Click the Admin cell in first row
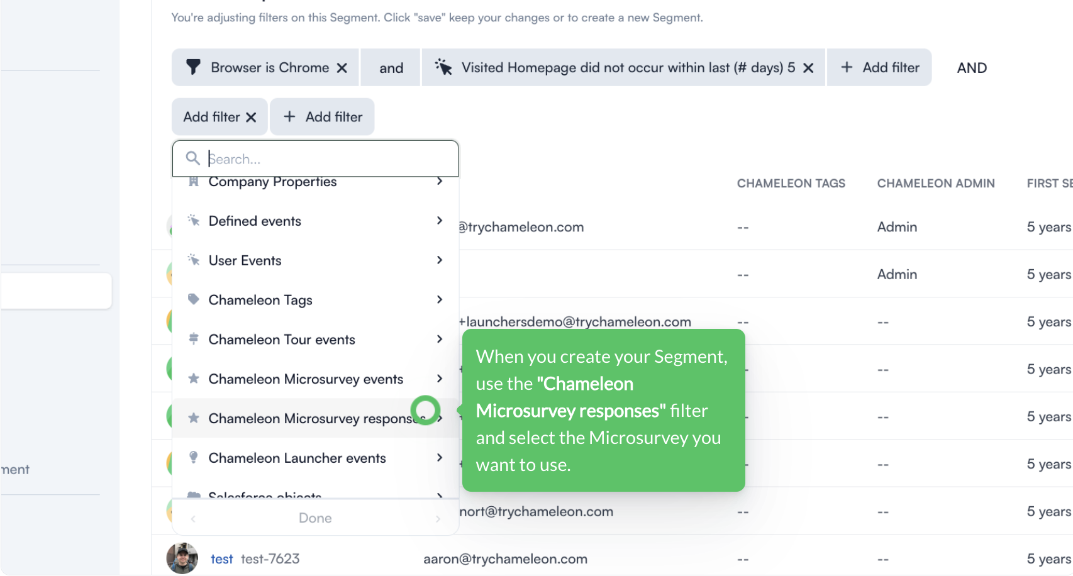 point(897,227)
